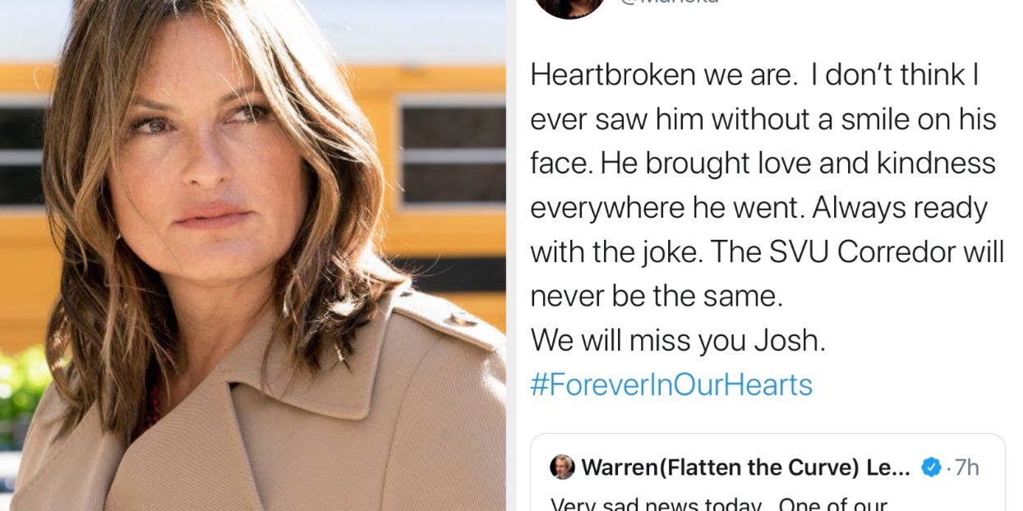Viewport: 1023px width, 511px height.
Task: Open Warren(Flatten the Curve) profile name
Action: coord(745,467)
